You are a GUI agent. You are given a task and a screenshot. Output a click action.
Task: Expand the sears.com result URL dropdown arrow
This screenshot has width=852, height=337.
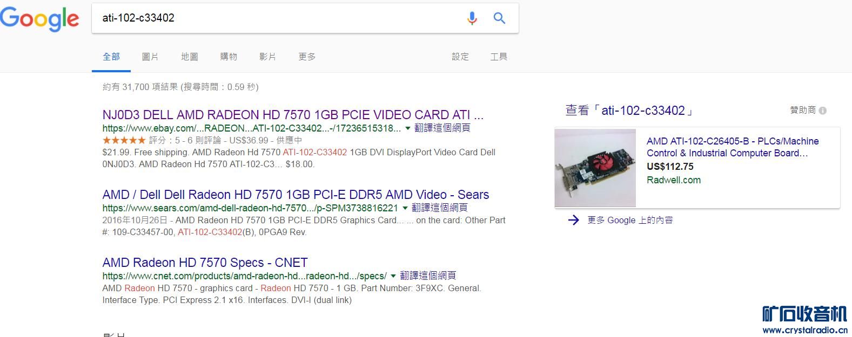(x=405, y=208)
